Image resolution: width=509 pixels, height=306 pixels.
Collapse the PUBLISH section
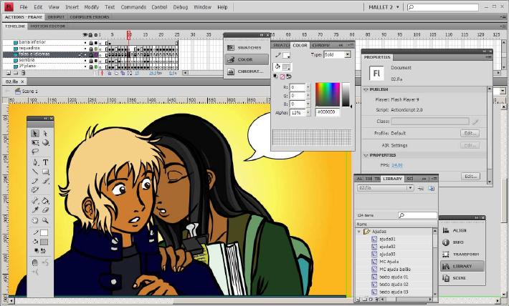[x=366, y=89]
